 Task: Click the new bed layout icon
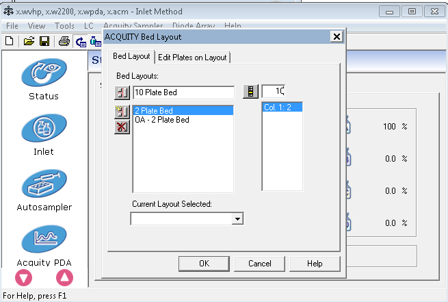pos(122,112)
